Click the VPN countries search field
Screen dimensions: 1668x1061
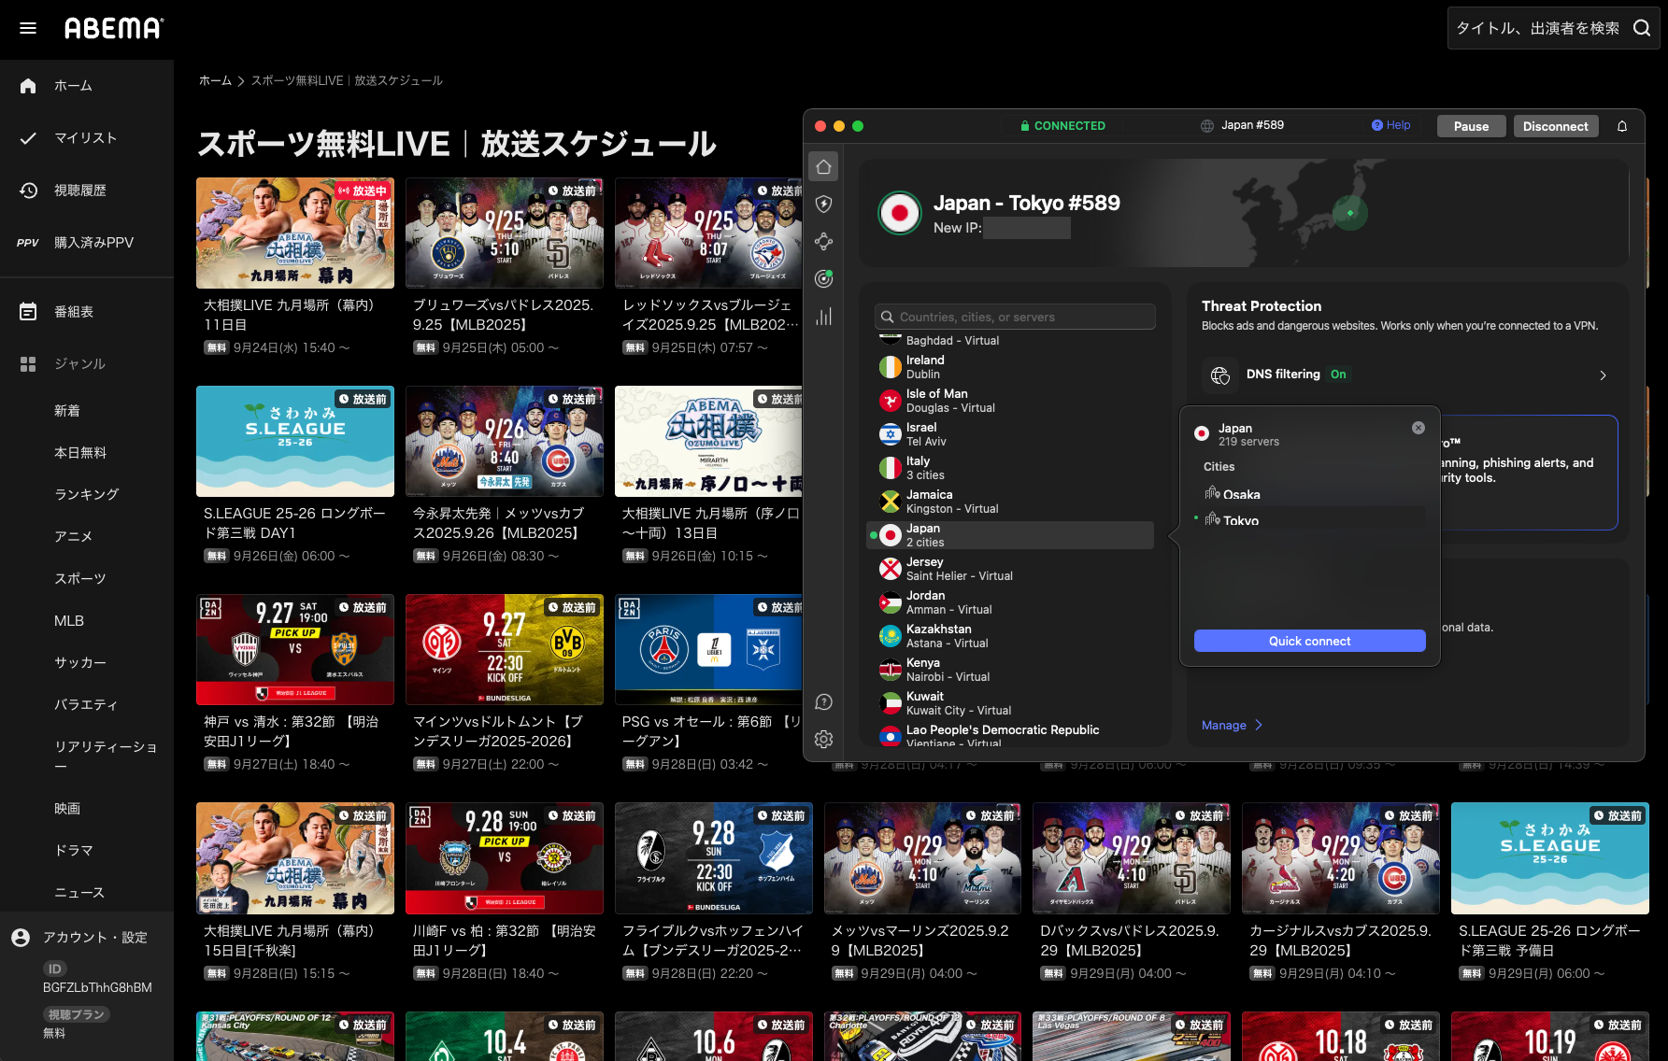[1015, 317]
